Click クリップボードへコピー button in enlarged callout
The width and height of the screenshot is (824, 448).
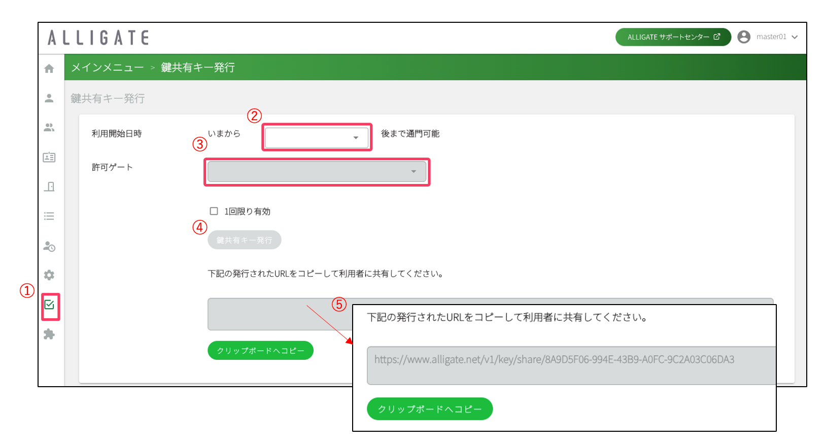tap(430, 409)
